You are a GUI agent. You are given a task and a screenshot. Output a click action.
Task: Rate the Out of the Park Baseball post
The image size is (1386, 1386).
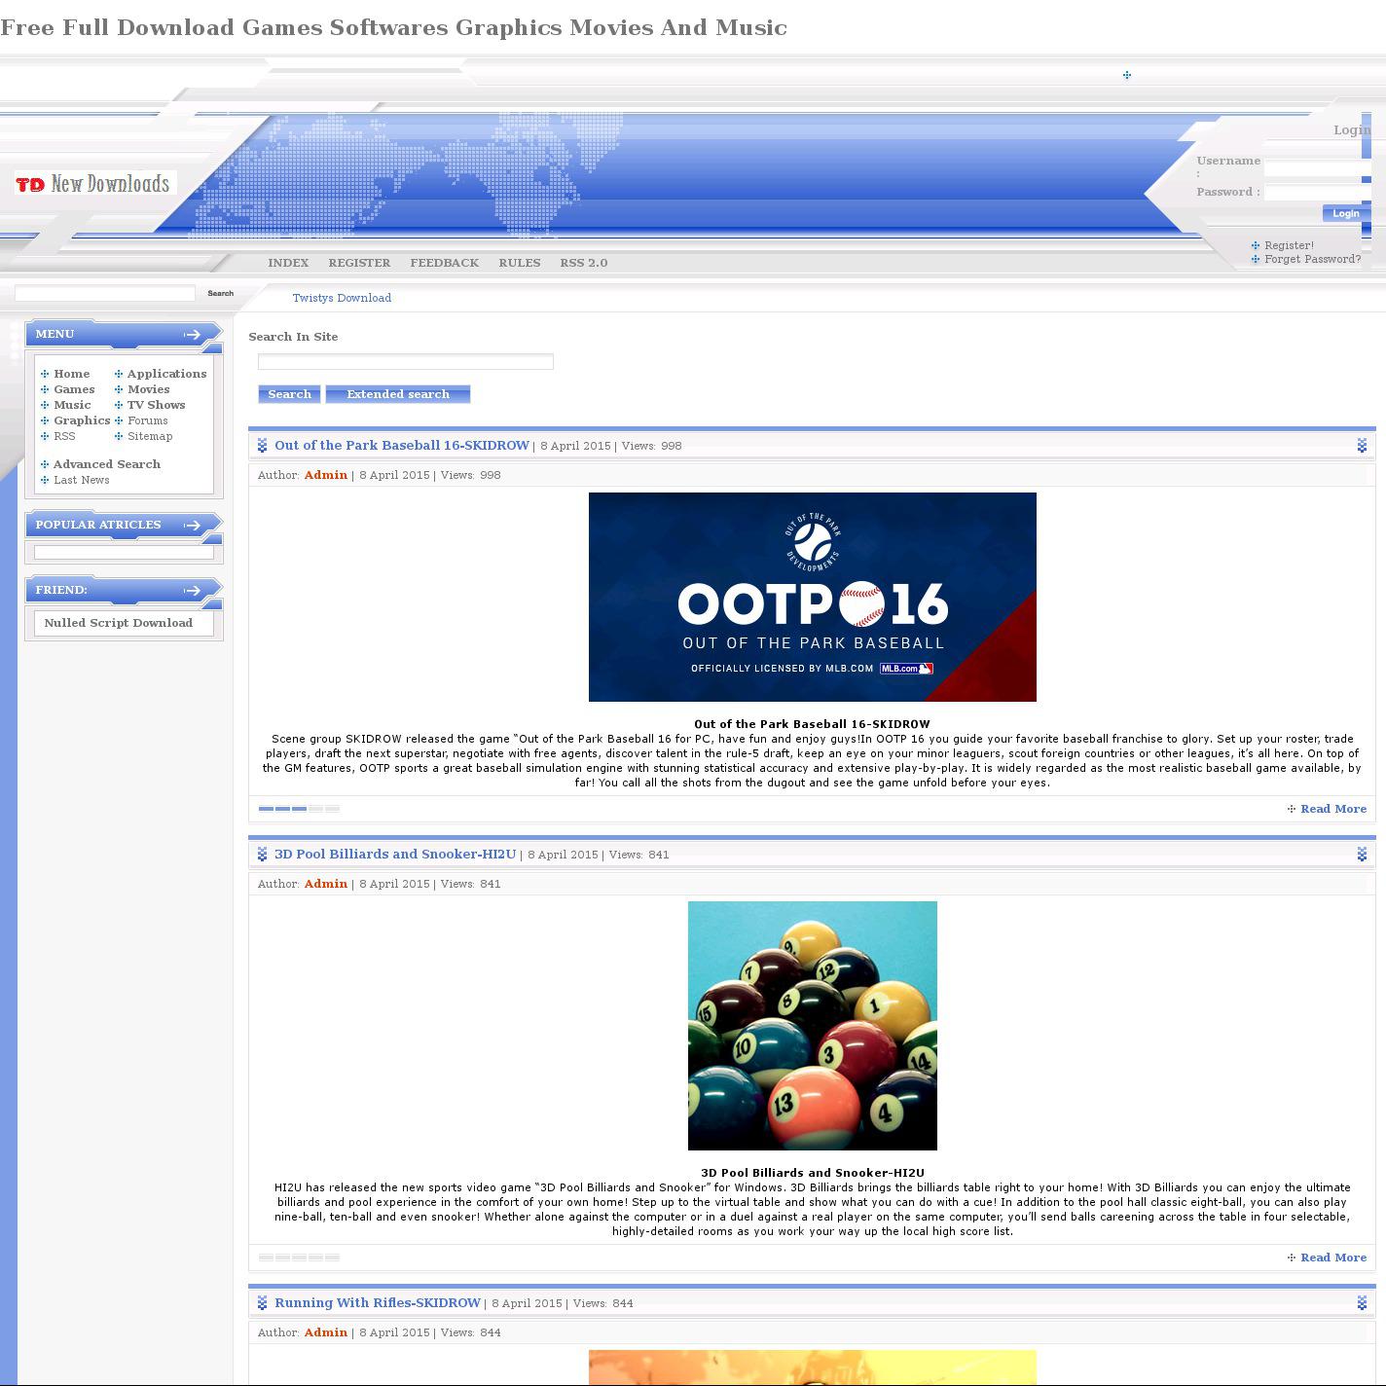[299, 809]
